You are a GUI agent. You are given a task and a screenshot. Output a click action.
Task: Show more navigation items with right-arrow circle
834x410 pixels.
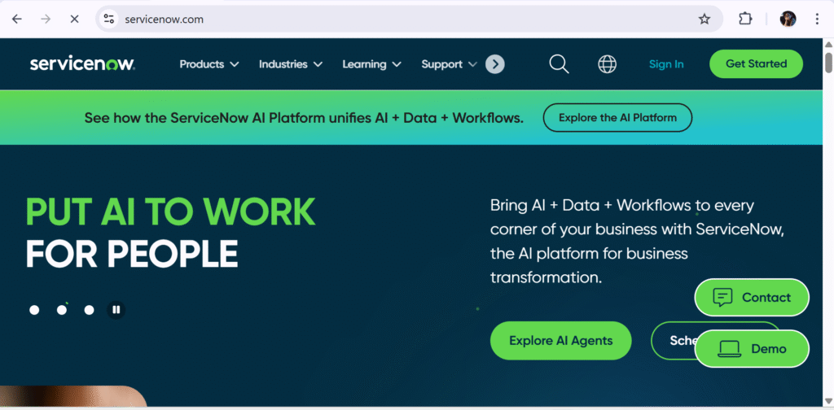pyautogui.click(x=494, y=64)
